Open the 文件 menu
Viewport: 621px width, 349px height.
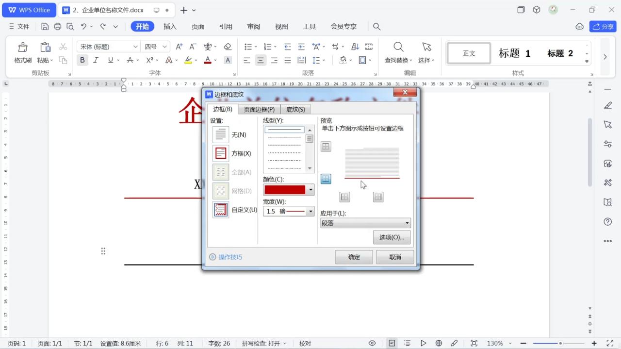click(19, 27)
